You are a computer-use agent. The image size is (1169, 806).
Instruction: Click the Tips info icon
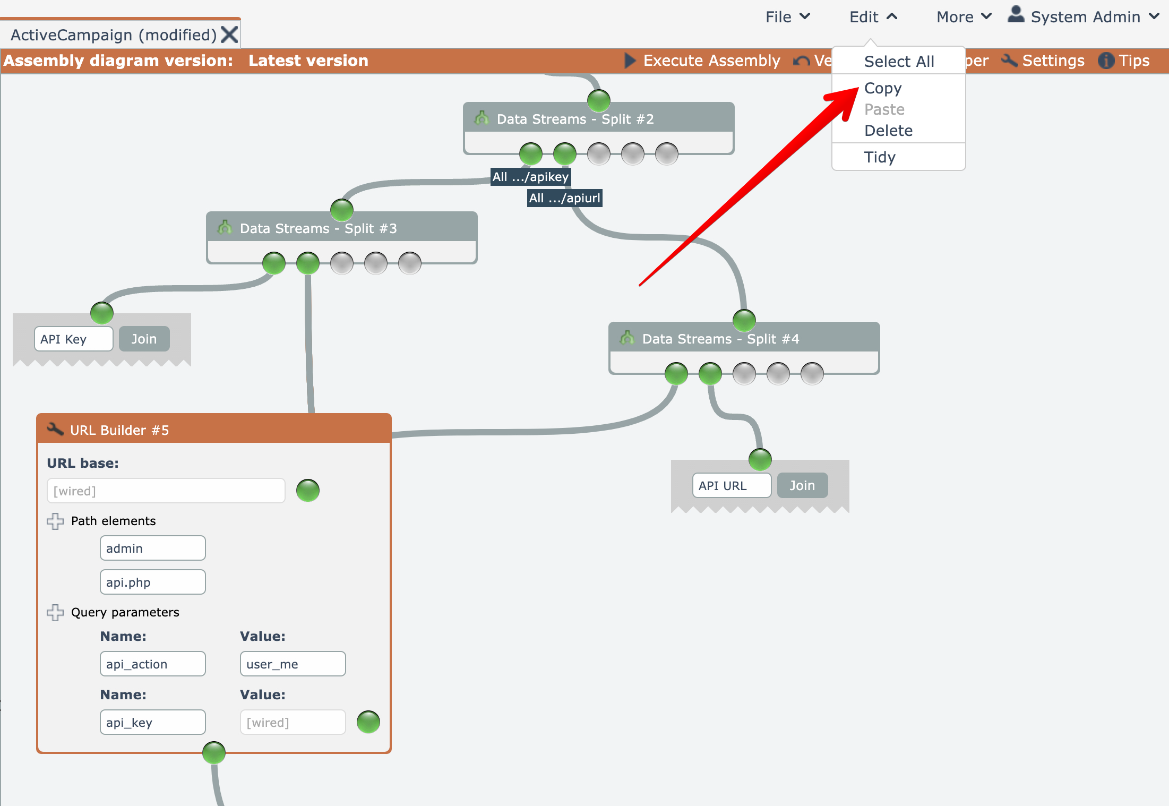pos(1106,61)
